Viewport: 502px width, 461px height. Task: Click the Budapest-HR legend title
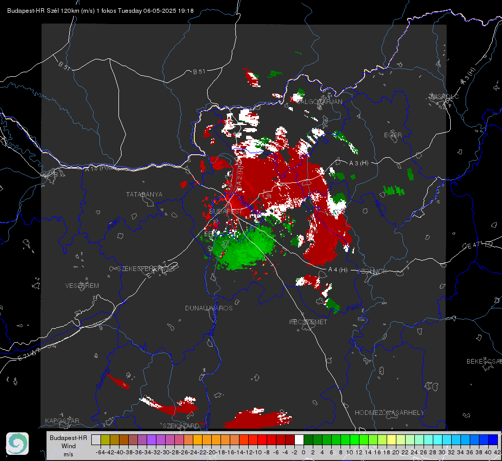tap(69, 438)
